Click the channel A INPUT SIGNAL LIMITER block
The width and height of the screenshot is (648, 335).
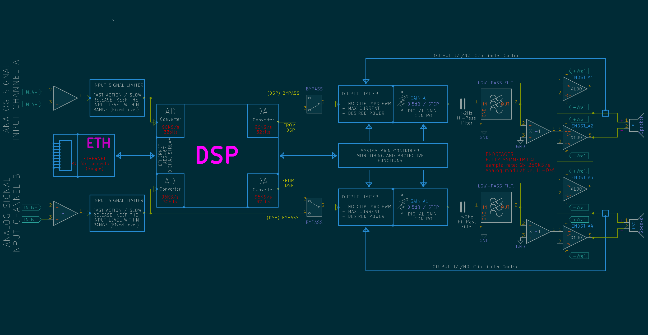[117, 98]
